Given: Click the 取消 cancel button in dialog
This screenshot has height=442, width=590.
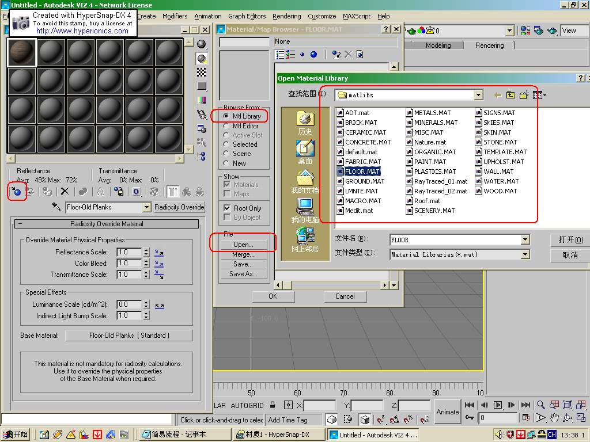Looking at the screenshot, I should pos(570,255).
